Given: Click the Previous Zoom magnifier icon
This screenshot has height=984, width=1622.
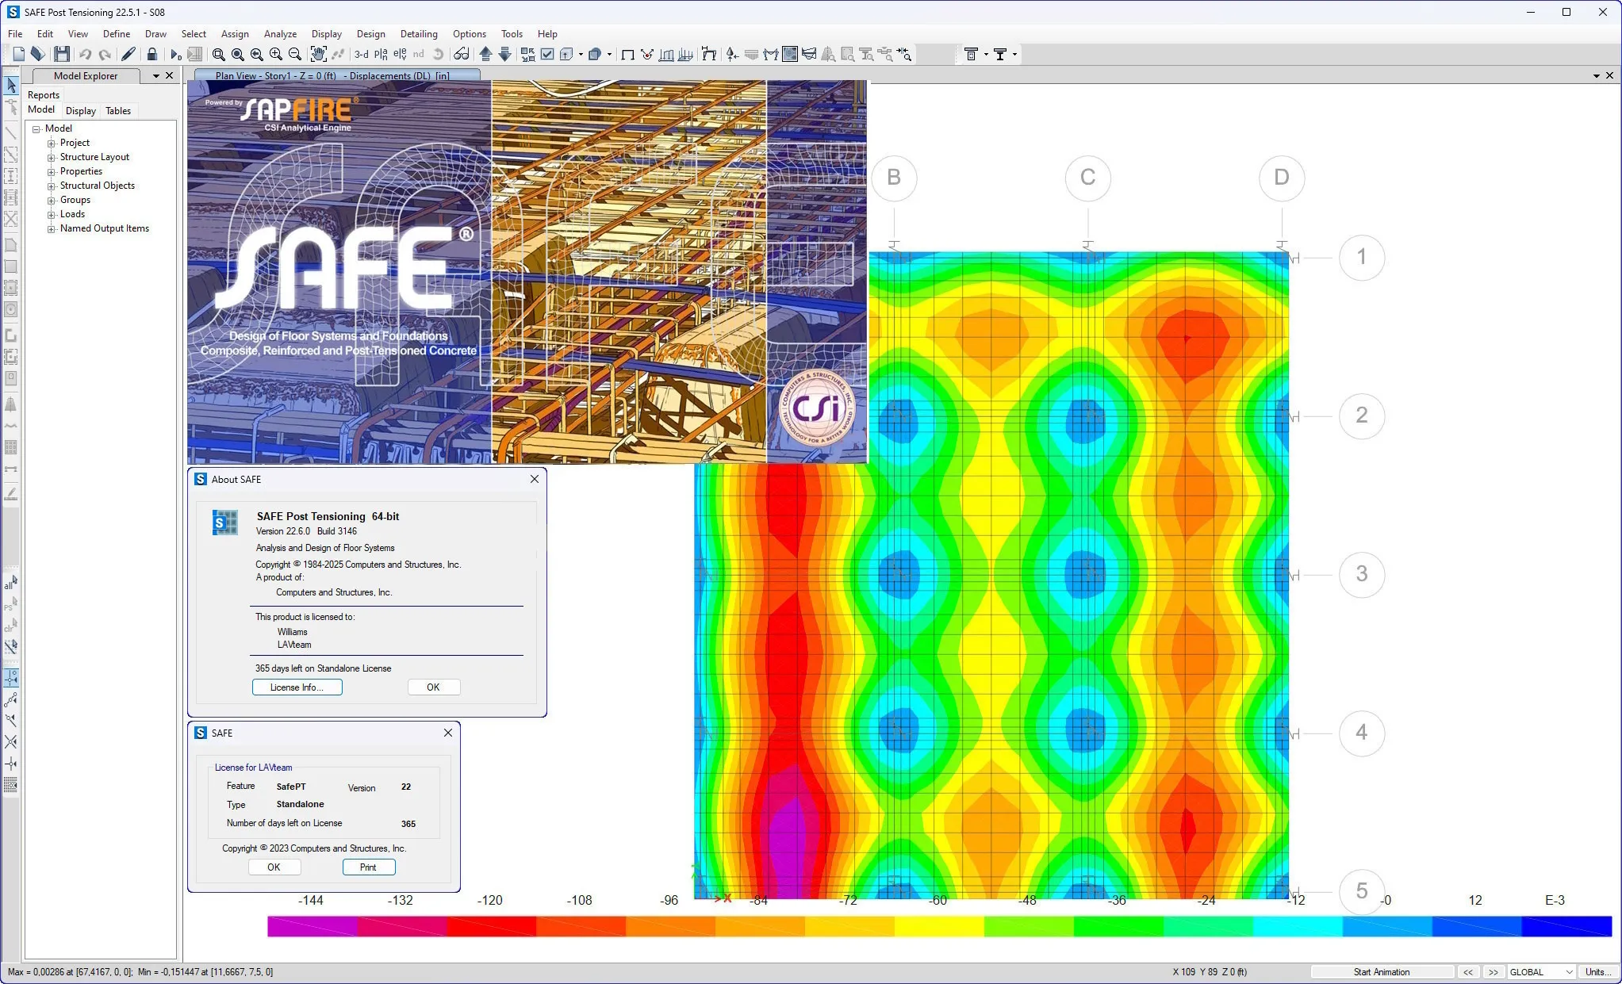Looking at the screenshot, I should [x=256, y=55].
